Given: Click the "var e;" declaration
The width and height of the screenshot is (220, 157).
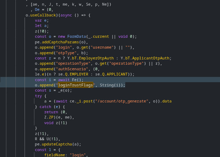Looking at the screenshot, I should tap(42, 20).
